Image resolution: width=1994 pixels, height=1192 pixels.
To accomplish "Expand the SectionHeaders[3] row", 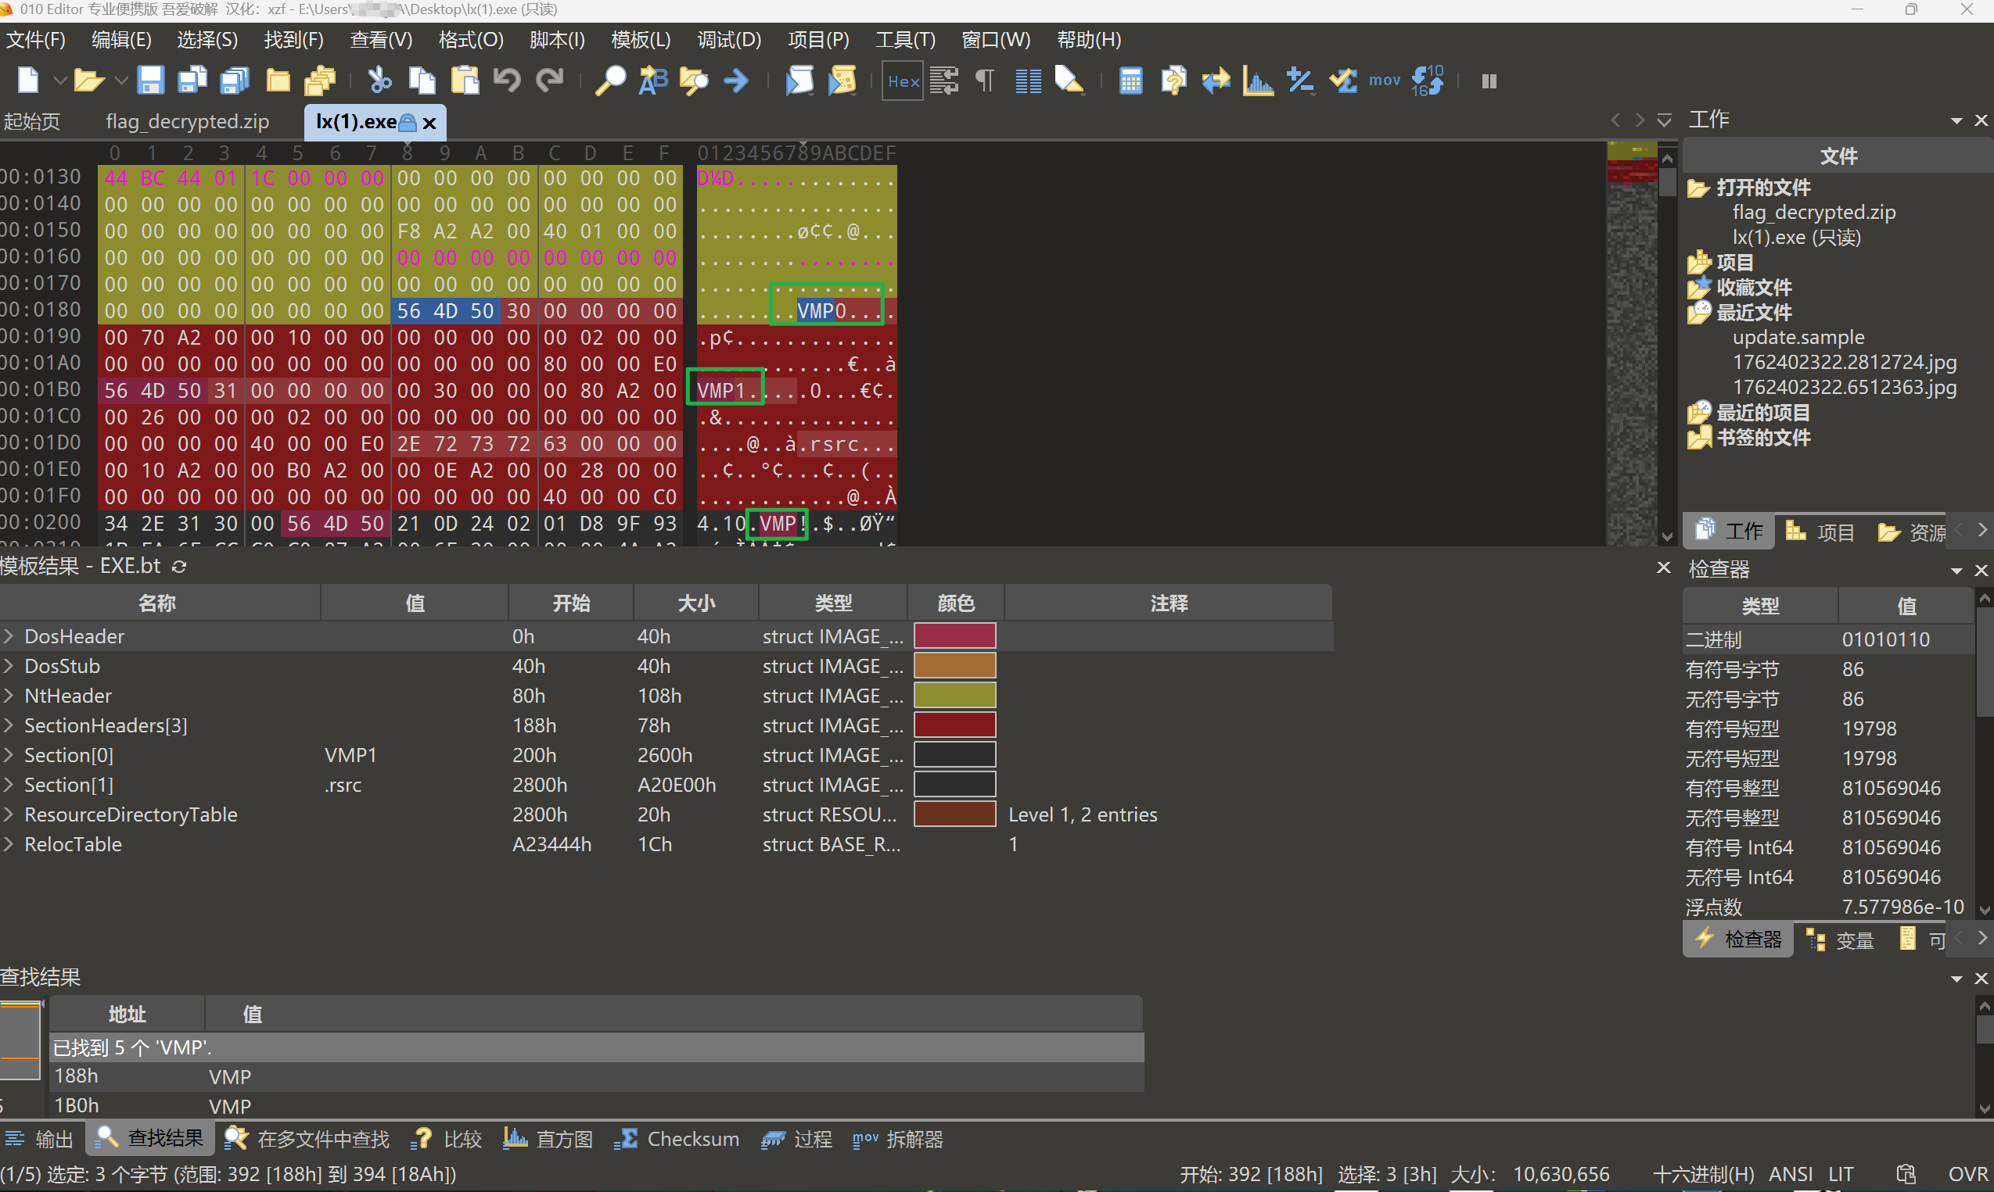I will [x=9, y=725].
